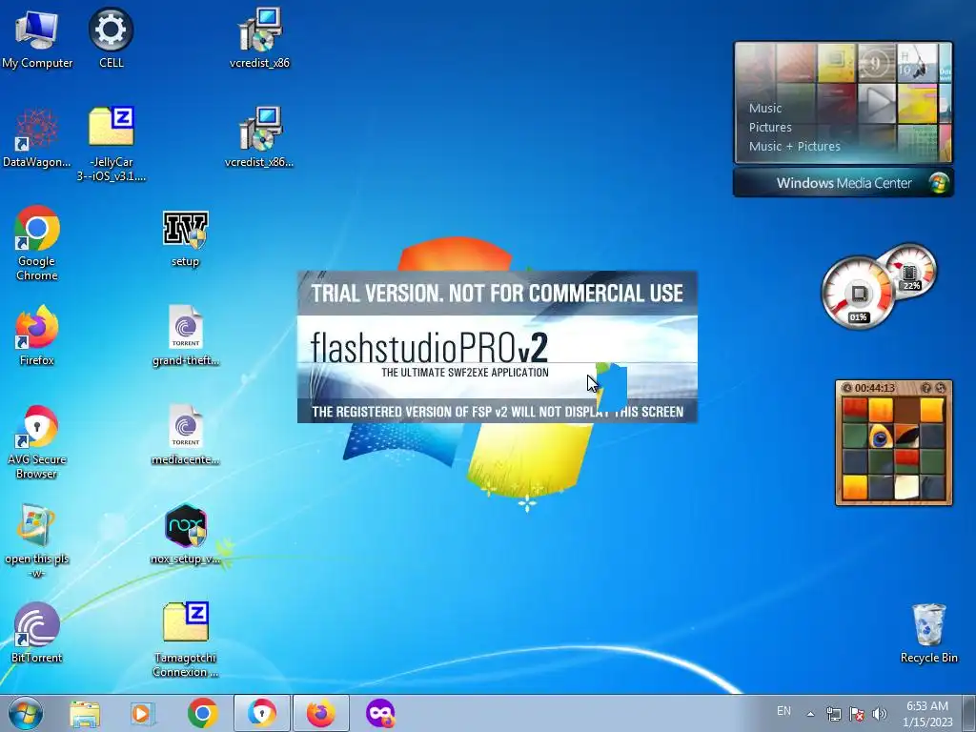Select the 'open this pls -w-' icon
The height and width of the screenshot is (732, 976).
click(37, 540)
